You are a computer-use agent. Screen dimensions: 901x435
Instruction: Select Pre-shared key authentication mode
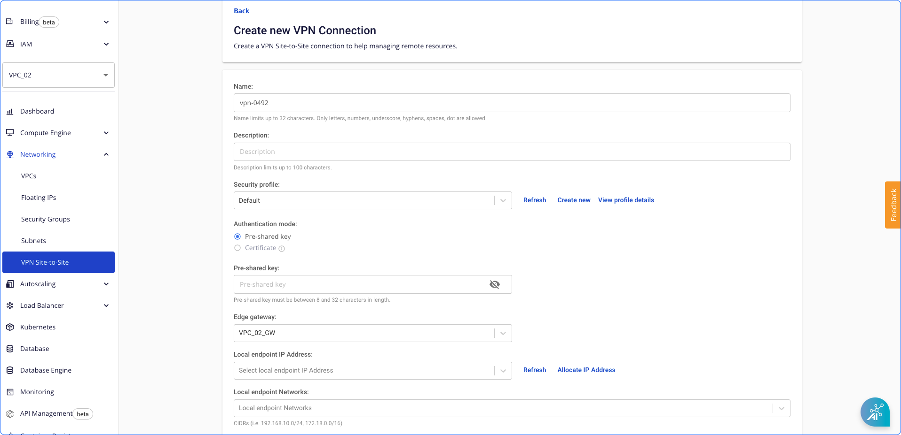237,237
